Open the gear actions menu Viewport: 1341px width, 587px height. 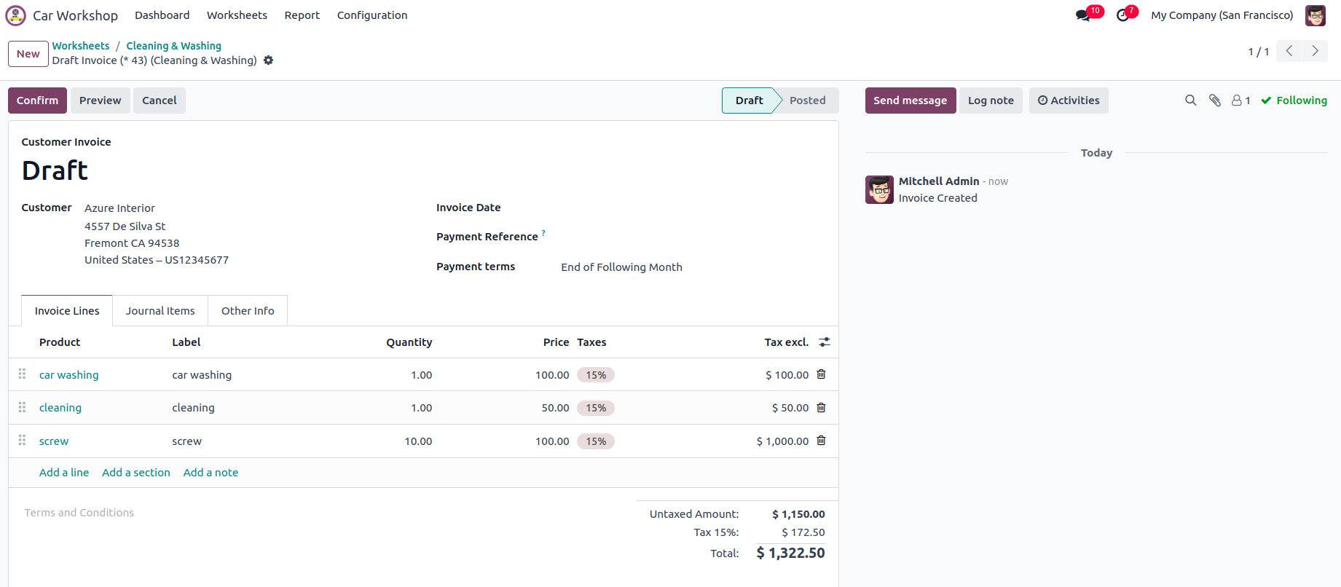point(269,60)
